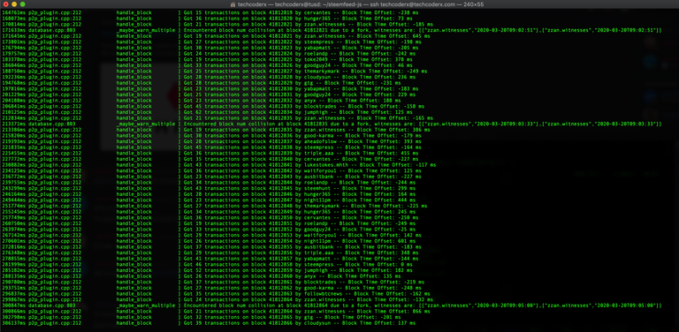The width and height of the screenshot is (679, 332).
Task: Click 'Block Time Offset: 455 ms' value
Action: 382,153
